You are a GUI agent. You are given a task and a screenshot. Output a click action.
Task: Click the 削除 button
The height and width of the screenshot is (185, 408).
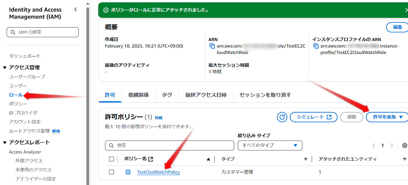tap(352, 117)
